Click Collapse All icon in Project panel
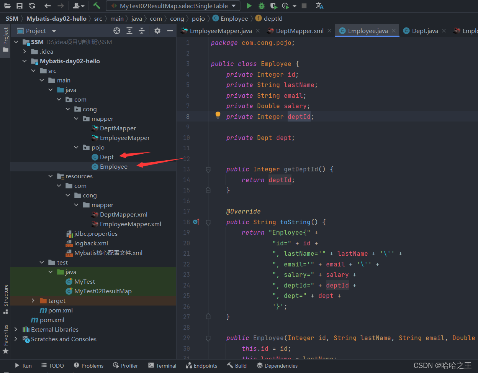Image resolution: width=478 pixels, height=373 pixels. click(142, 31)
